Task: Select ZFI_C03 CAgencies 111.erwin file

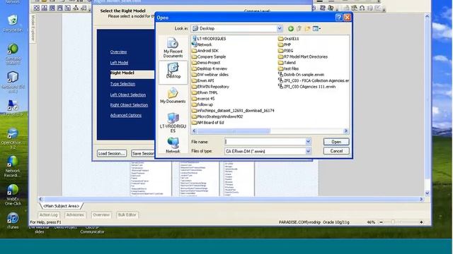Action: click(x=306, y=87)
